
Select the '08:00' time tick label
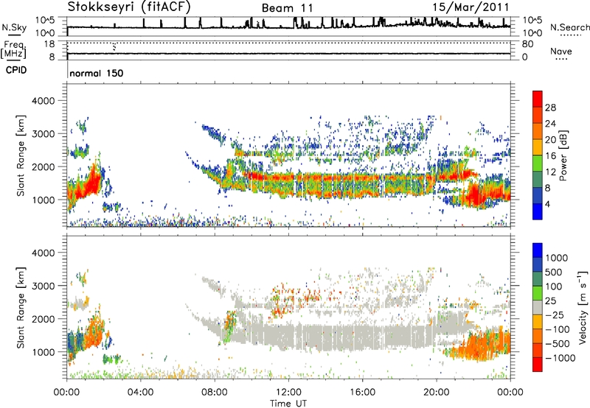215,393
